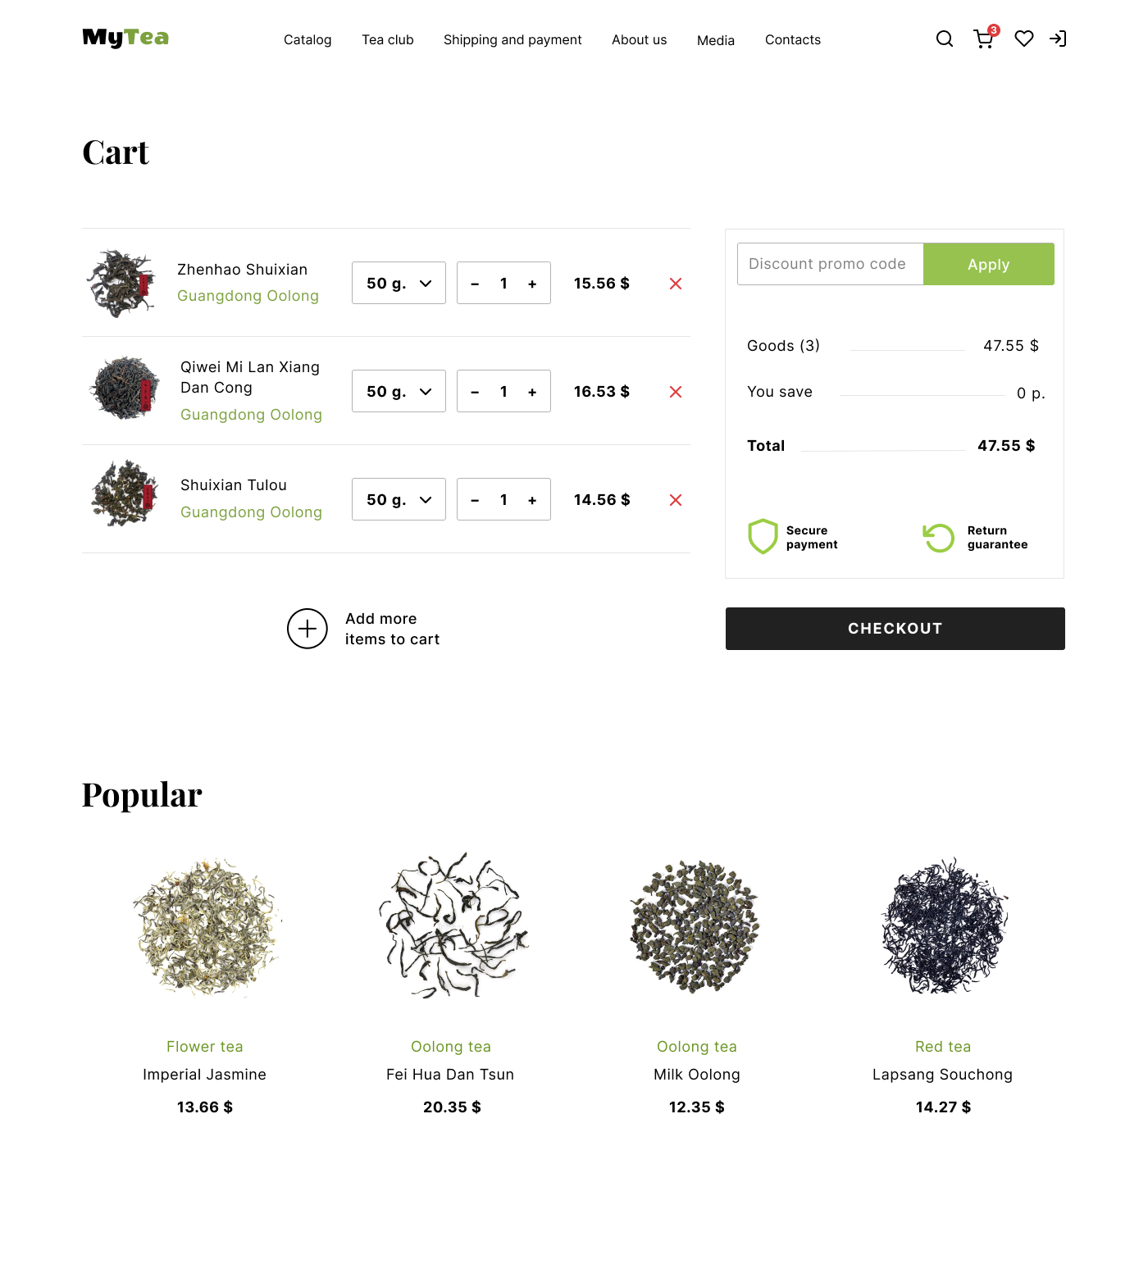Click the circled plus add more icon

click(x=307, y=629)
